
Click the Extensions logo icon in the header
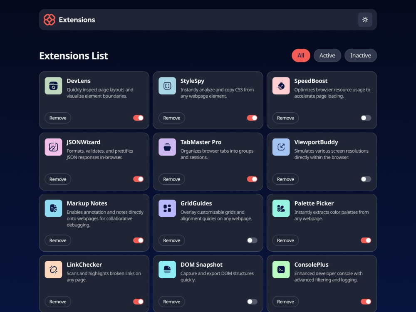pos(50,20)
